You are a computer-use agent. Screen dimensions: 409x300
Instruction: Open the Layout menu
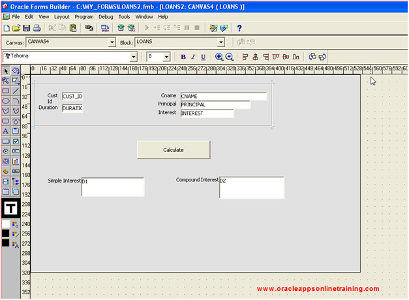61,16
